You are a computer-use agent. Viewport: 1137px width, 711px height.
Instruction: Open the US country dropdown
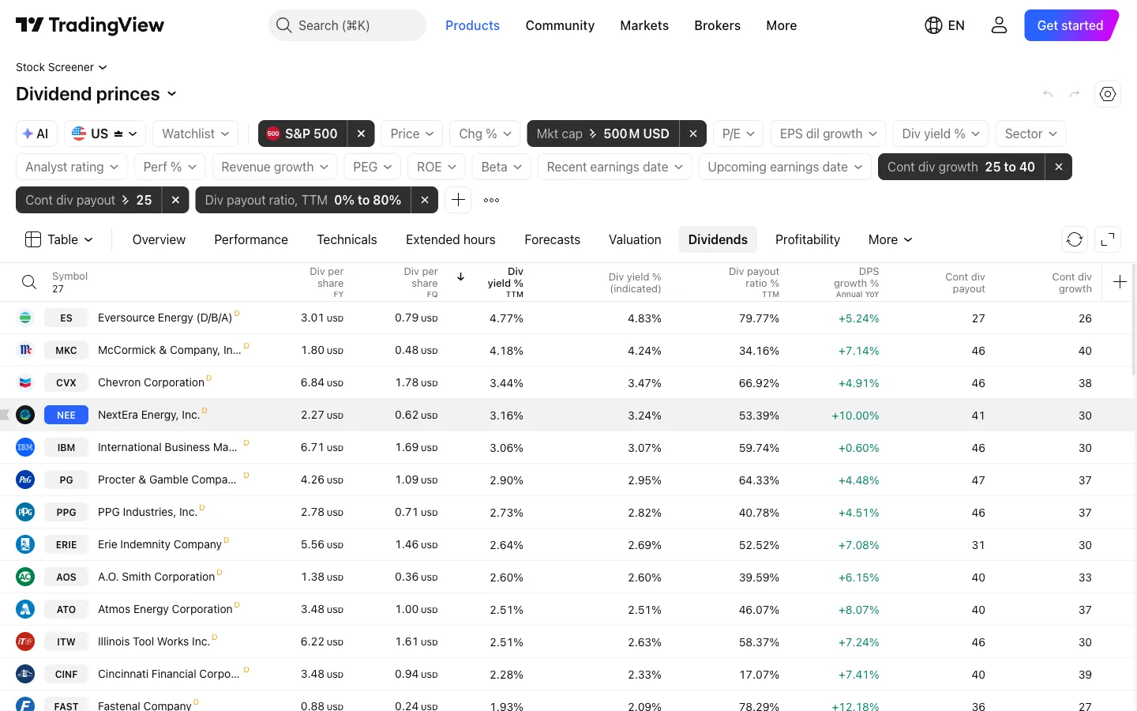tap(104, 134)
